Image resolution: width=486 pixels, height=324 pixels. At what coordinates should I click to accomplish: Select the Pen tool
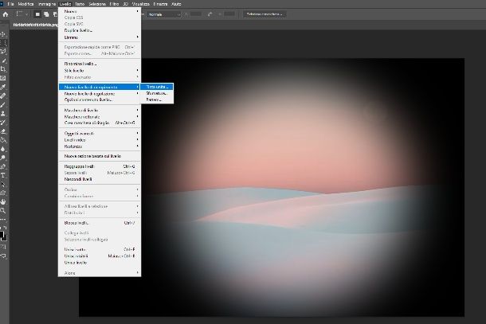click(3, 166)
